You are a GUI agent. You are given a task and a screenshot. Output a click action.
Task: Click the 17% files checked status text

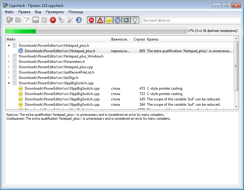212,31
